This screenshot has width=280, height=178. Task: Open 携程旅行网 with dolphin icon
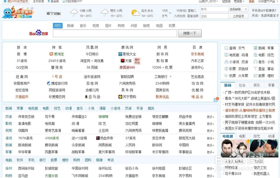click(x=57, y=83)
